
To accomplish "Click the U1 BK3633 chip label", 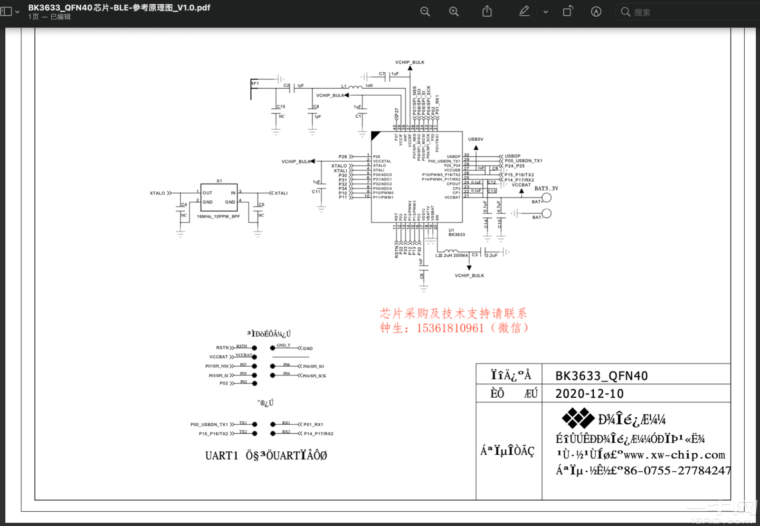I will (456, 232).
